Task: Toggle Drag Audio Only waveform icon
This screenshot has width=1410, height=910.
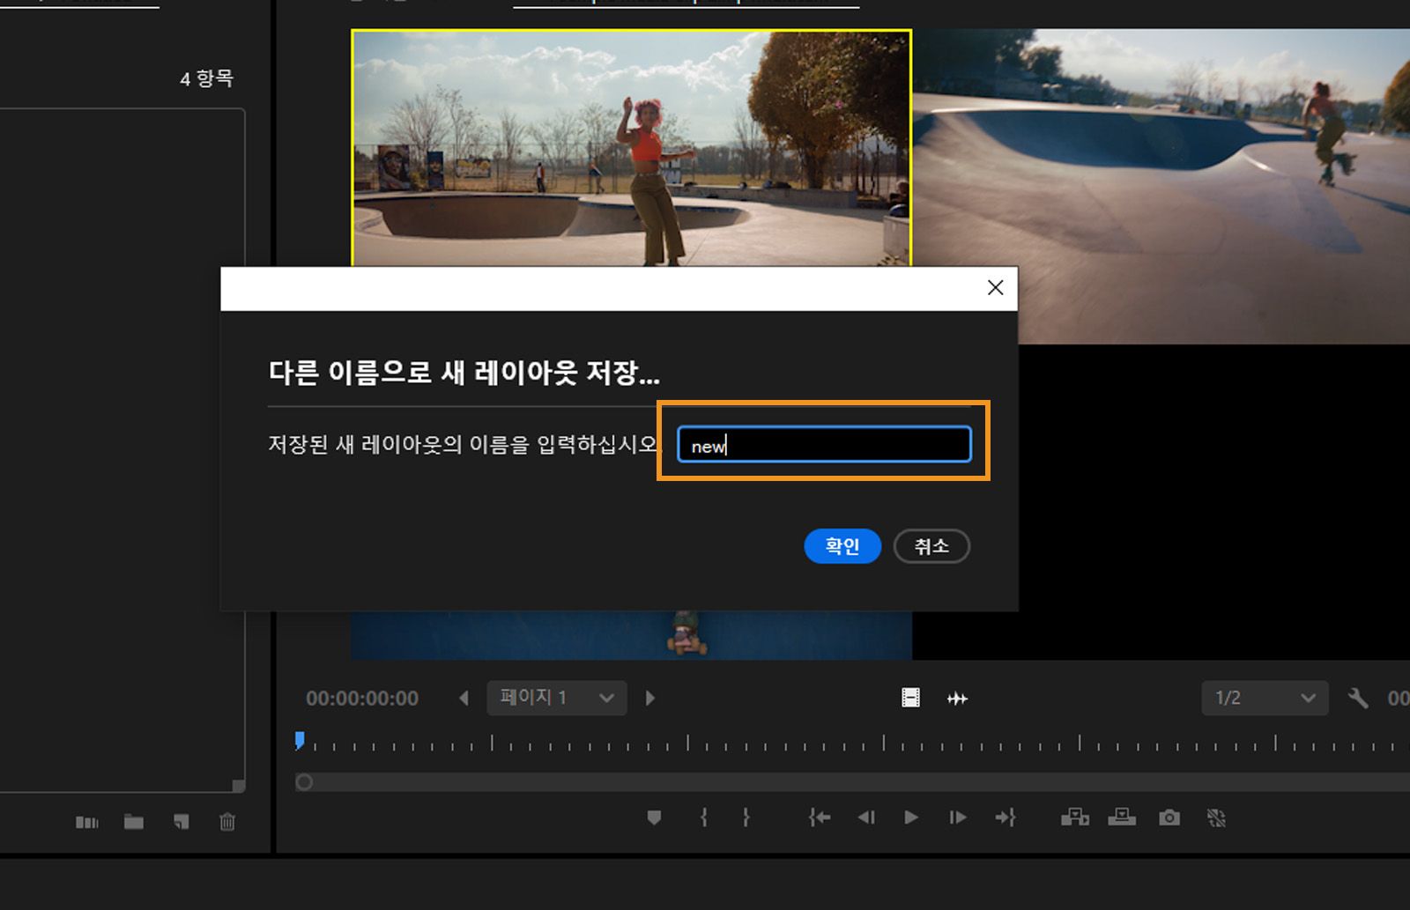Action: click(x=957, y=697)
